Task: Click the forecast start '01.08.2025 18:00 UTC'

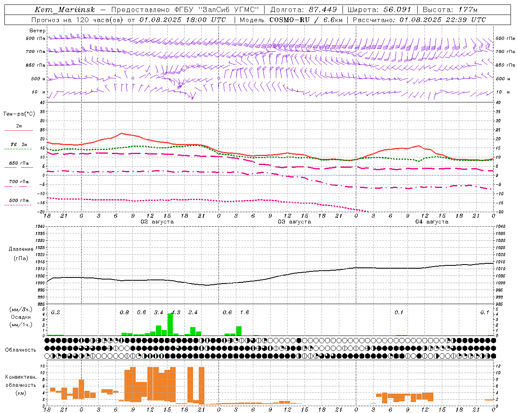Action: click(183, 20)
